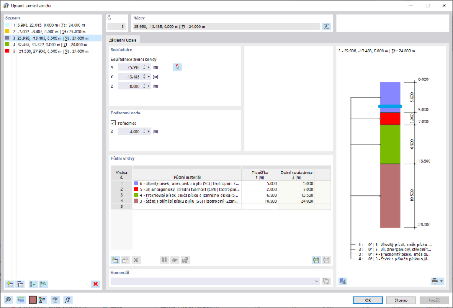Click layer 3 Prachovitý písek material cell
This screenshot has height=308, width=453.
[187, 195]
